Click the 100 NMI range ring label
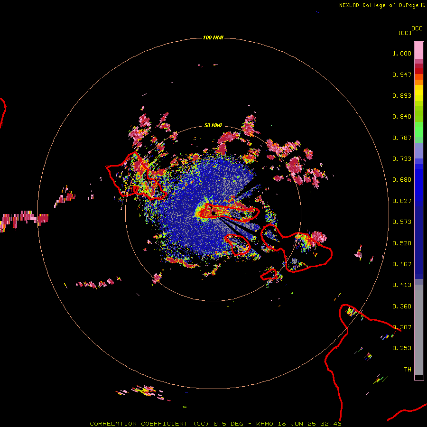The height and width of the screenshot is (427, 427). pos(213,37)
